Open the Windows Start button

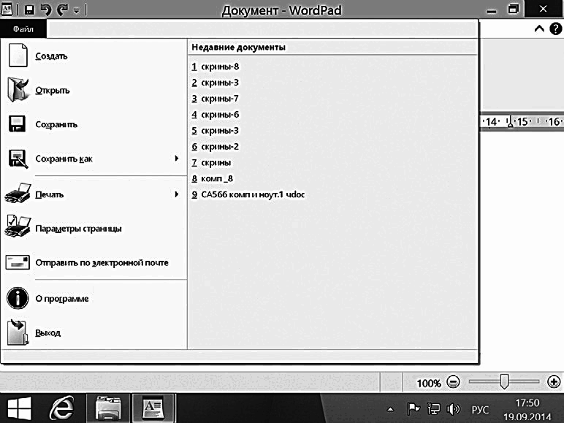20,408
